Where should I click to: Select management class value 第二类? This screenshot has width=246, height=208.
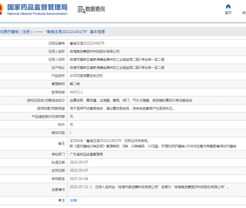point(75,84)
